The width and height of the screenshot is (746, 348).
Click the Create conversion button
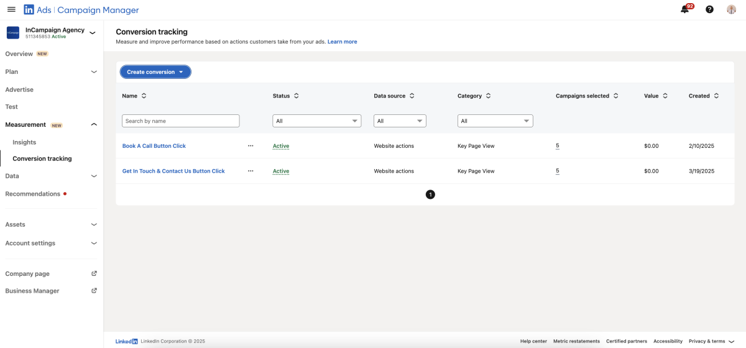pyautogui.click(x=155, y=72)
